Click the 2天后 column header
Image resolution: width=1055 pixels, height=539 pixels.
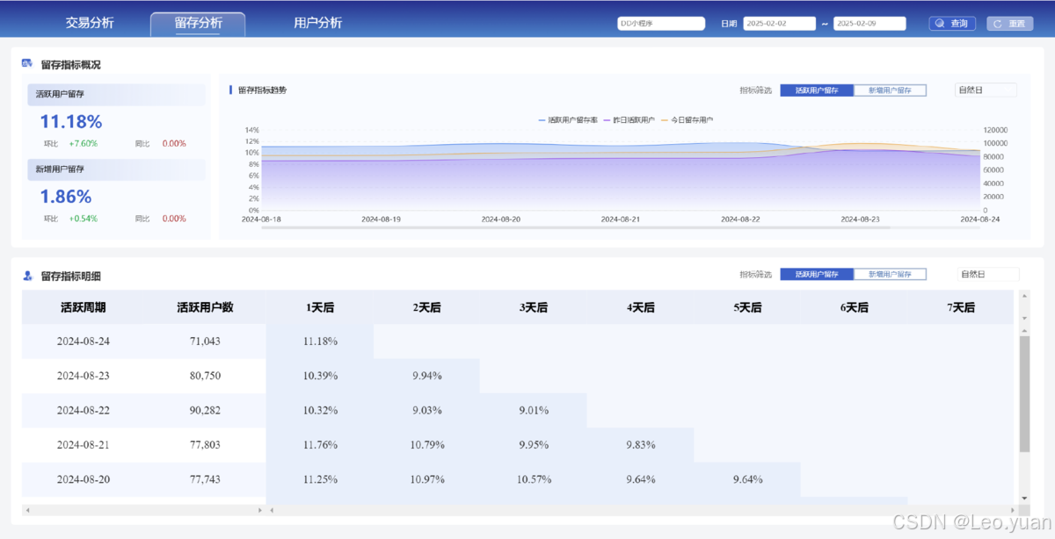tap(427, 307)
